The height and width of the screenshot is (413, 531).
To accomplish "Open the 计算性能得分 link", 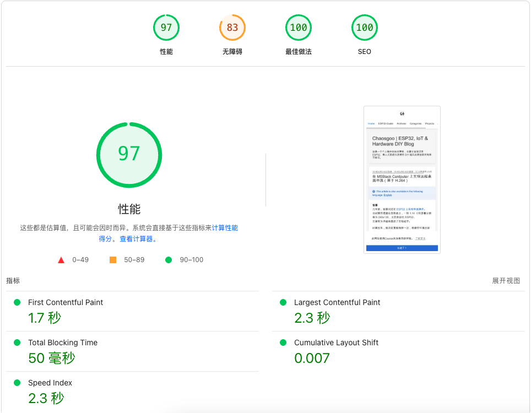I will 225,228.
